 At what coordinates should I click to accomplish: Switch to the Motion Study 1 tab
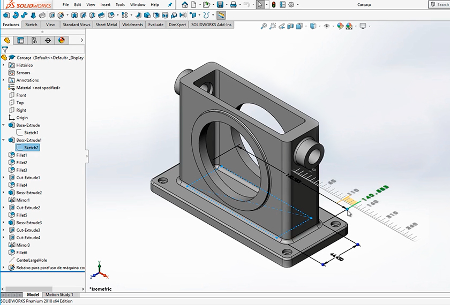coord(59,295)
